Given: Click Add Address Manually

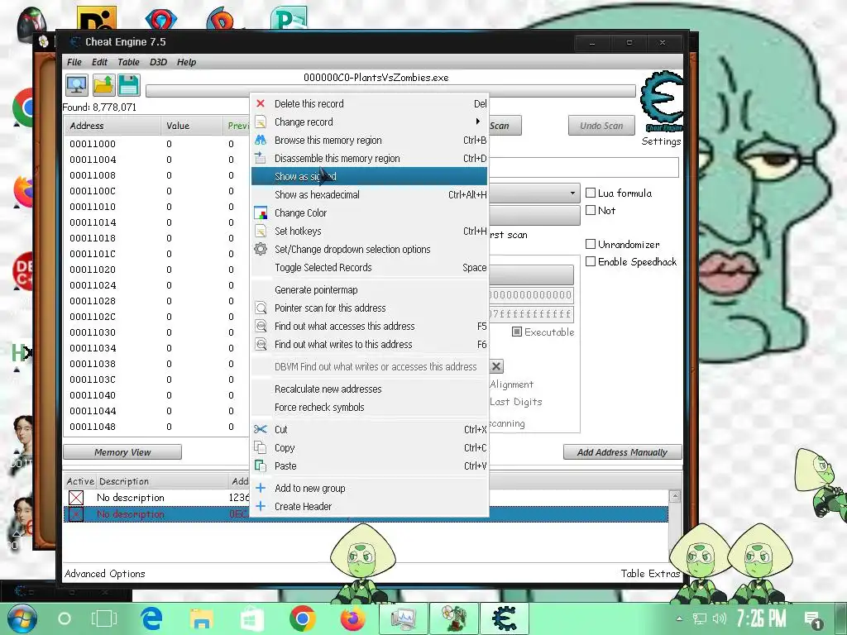Looking at the screenshot, I should click(622, 452).
